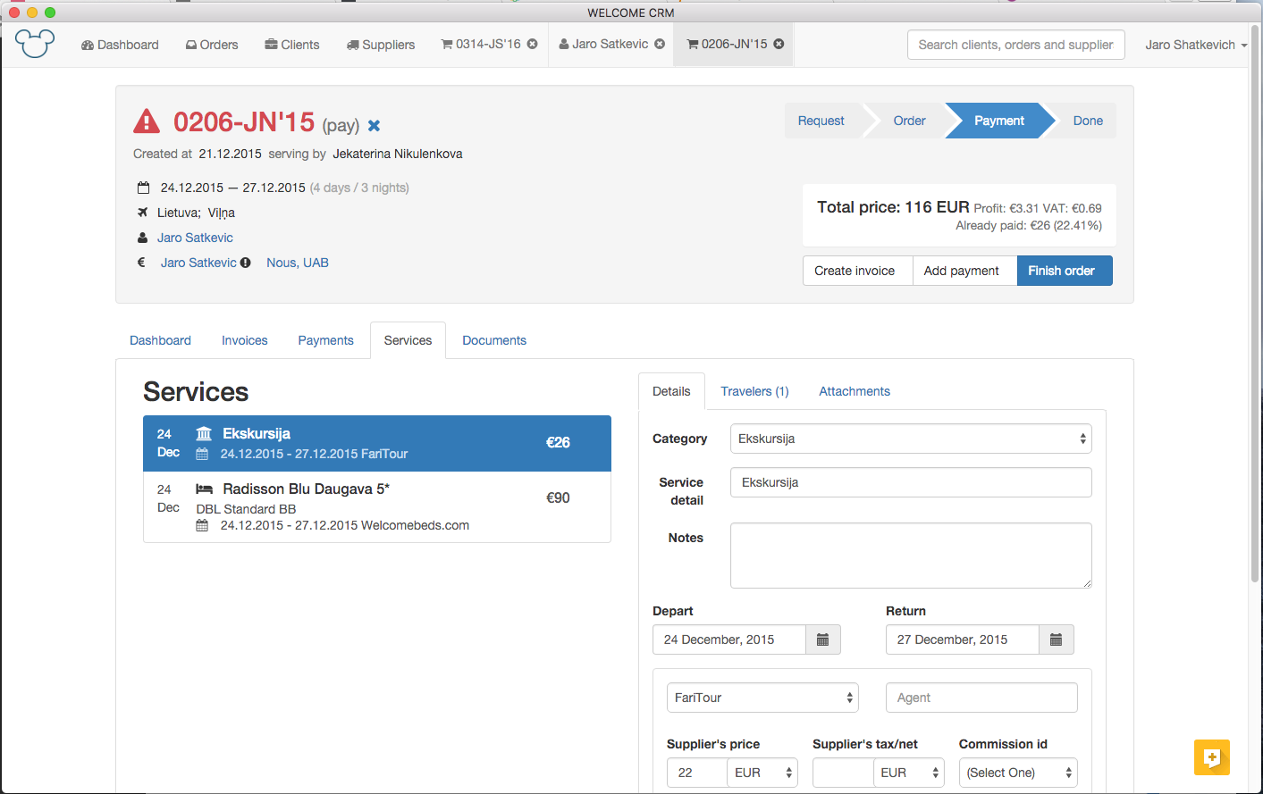Click the Return date field
Image resolution: width=1263 pixels, height=794 pixels.
963,639
